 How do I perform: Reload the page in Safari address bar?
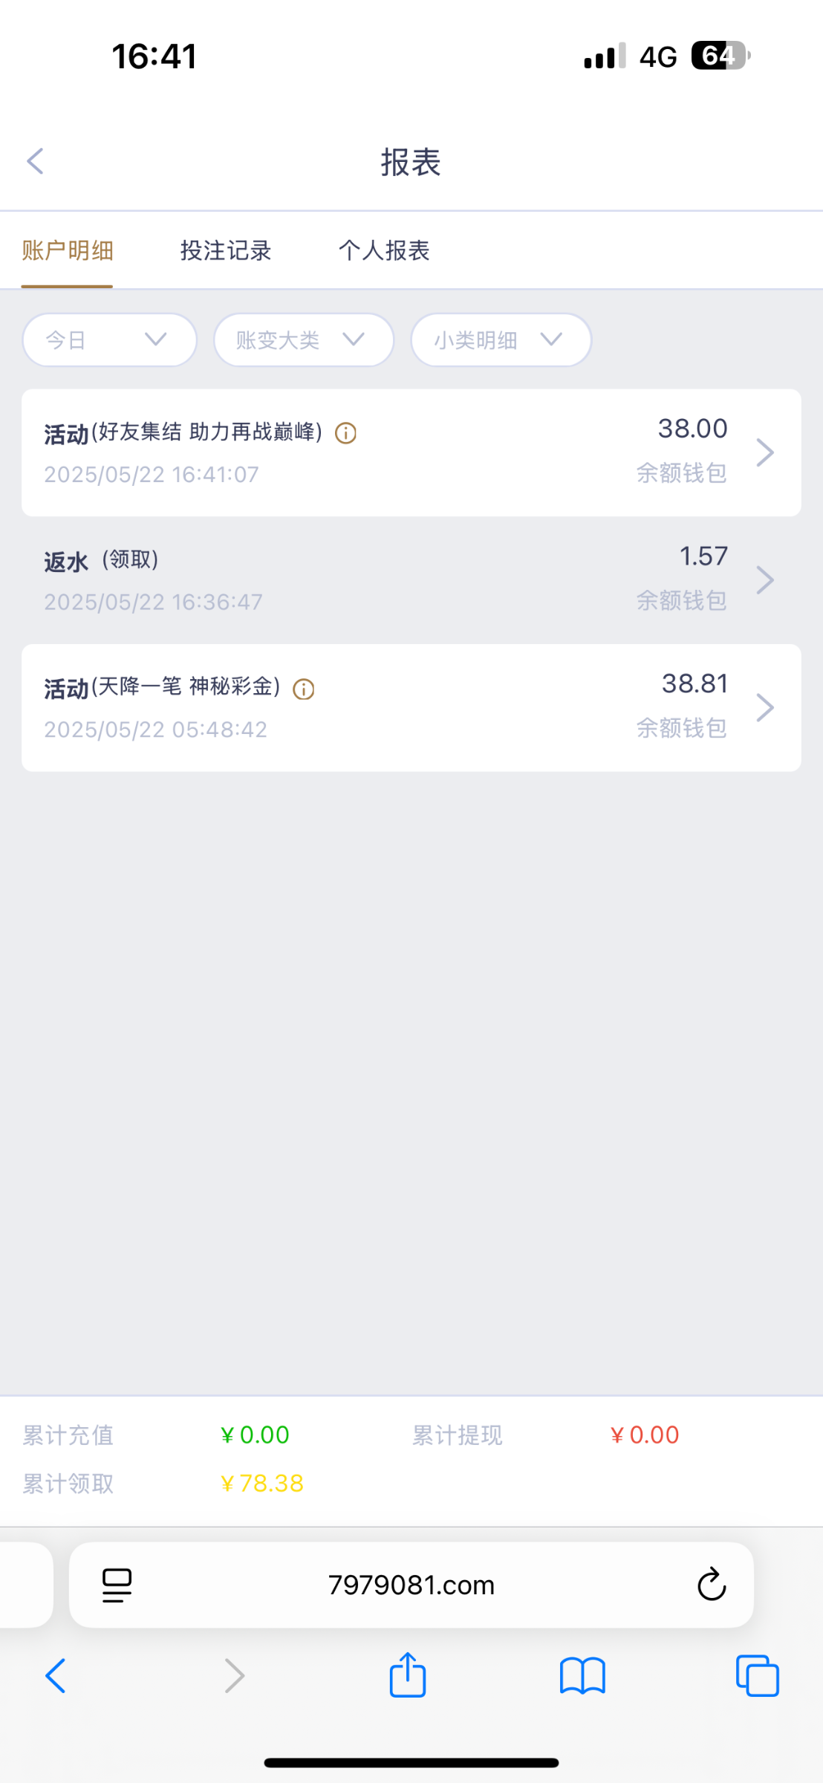pos(711,1585)
